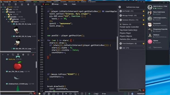Open the Терминал menu
Viewport: 170px width, 95px height.
pyautogui.click(x=42, y=2)
